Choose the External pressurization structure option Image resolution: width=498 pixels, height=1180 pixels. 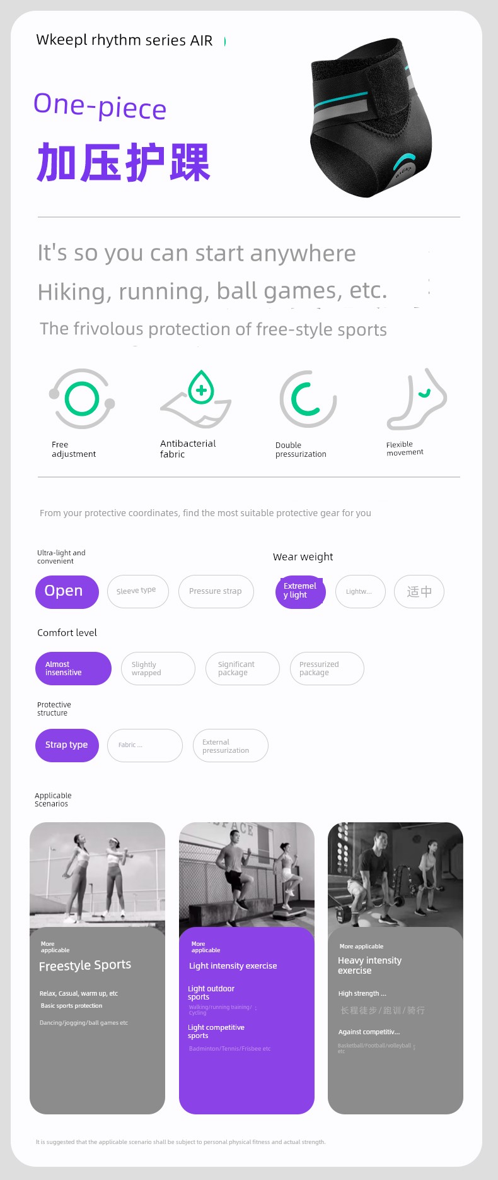(230, 746)
